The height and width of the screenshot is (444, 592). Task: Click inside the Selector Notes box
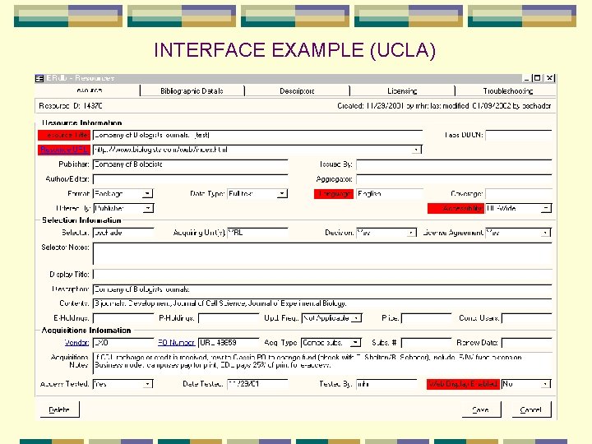coord(322,254)
